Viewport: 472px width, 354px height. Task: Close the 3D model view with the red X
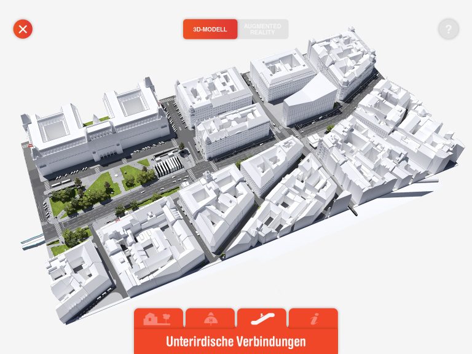pyautogui.click(x=23, y=29)
